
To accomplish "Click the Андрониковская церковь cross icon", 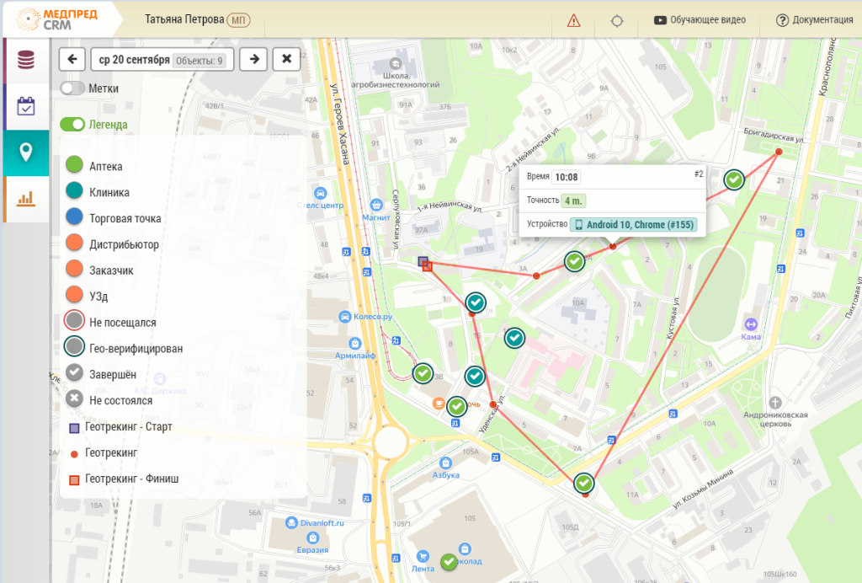I will tap(775, 403).
